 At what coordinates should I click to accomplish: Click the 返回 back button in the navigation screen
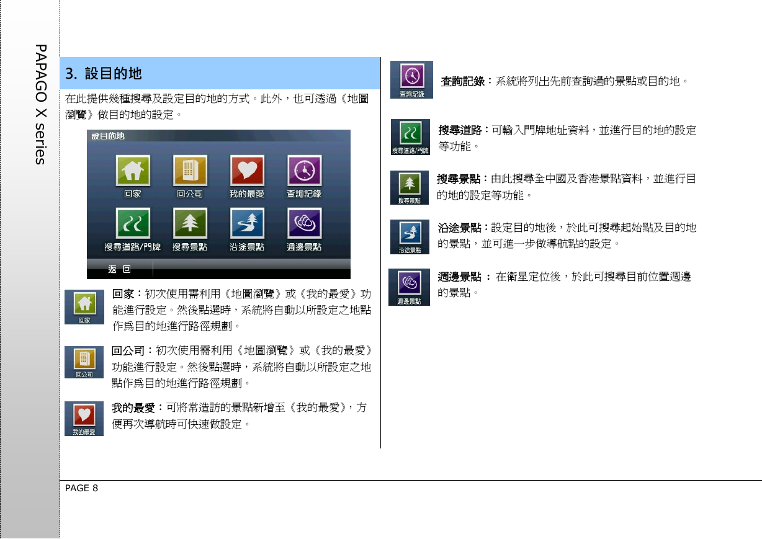pyautogui.click(x=120, y=269)
